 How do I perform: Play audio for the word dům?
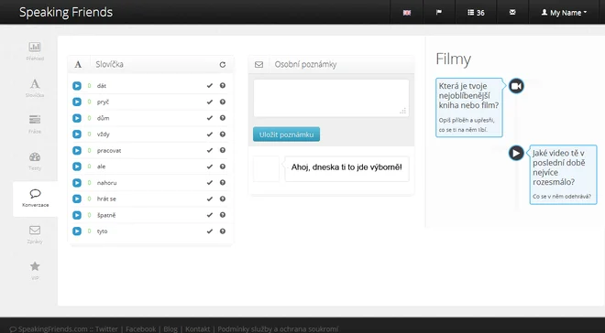point(77,118)
